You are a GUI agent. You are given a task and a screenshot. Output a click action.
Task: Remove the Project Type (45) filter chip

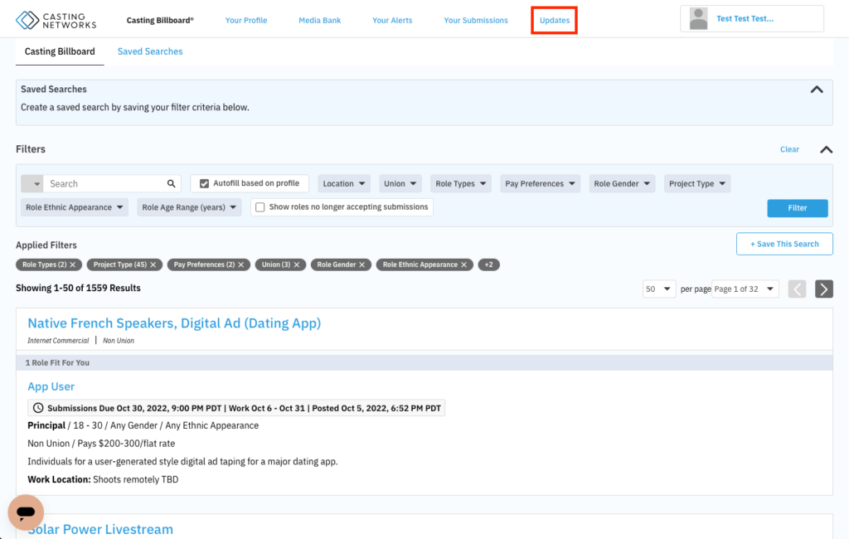click(x=153, y=265)
